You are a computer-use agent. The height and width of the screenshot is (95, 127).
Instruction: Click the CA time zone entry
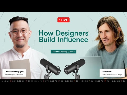(x=24, y=81)
